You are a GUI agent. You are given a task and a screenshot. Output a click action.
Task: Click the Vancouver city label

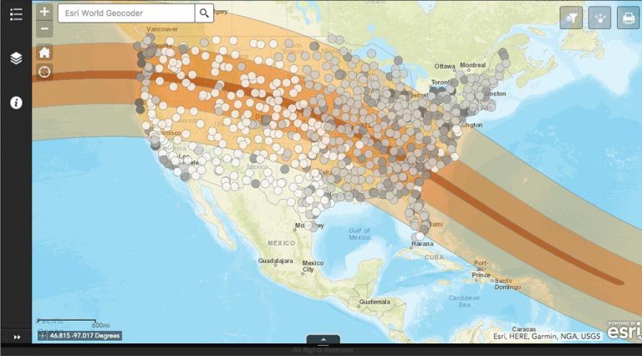point(162,29)
